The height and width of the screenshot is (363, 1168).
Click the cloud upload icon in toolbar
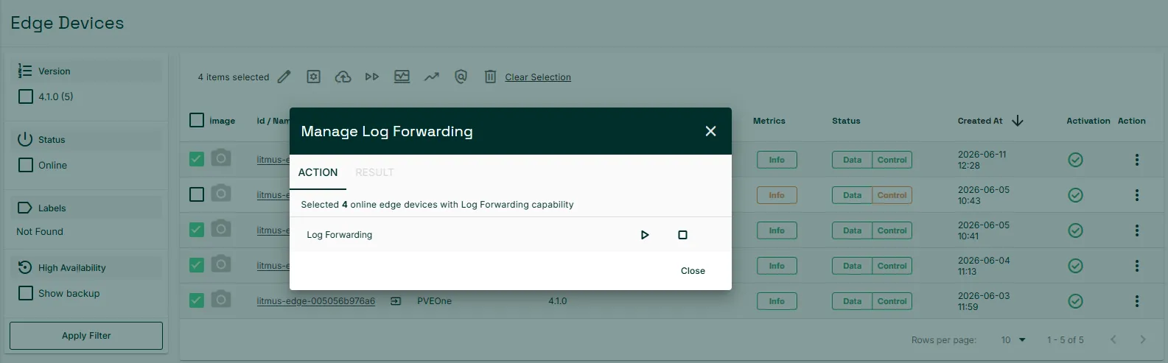pos(343,77)
